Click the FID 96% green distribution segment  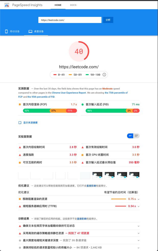tap(106, 111)
